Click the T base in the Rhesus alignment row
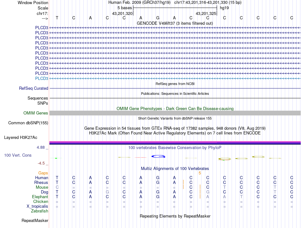Image resolution: width=301 pixels, height=228 pixels. [x=57, y=182]
